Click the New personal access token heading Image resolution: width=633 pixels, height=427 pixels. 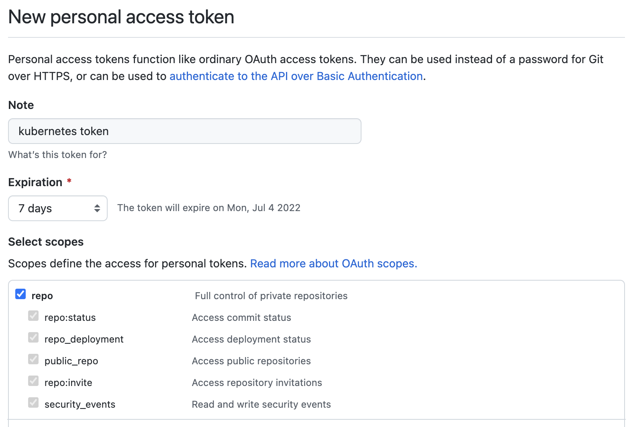121,17
